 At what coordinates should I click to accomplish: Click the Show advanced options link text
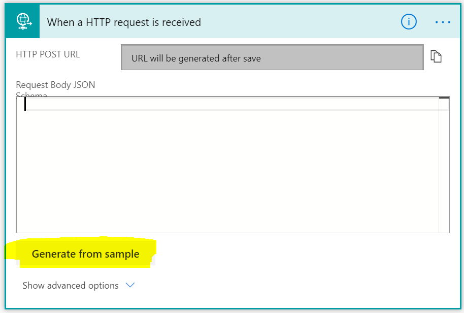(71, 286)
